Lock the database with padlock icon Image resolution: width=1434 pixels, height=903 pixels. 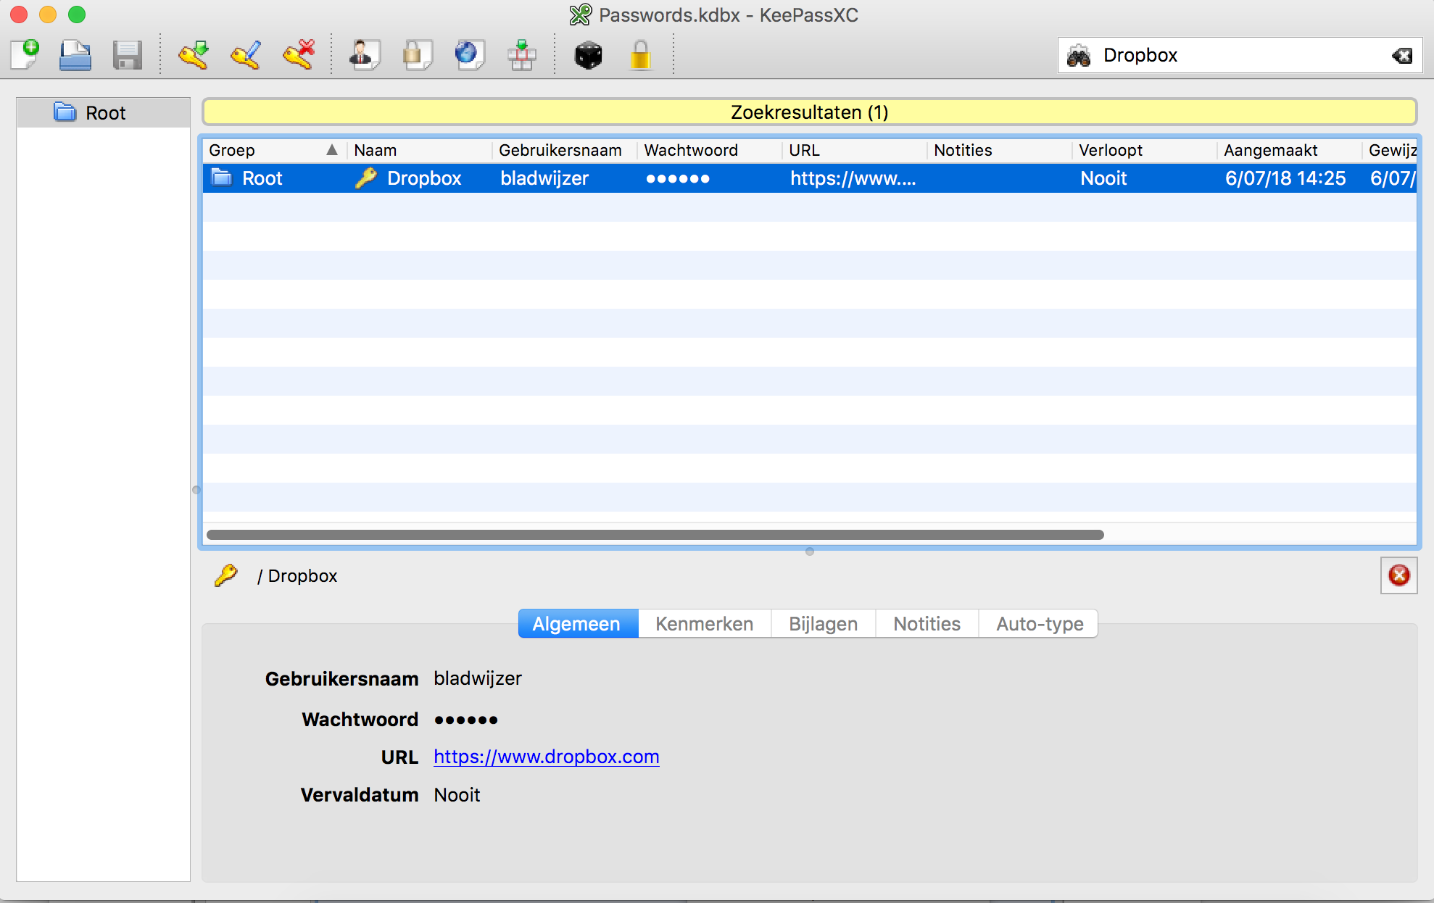click(640, 55)
